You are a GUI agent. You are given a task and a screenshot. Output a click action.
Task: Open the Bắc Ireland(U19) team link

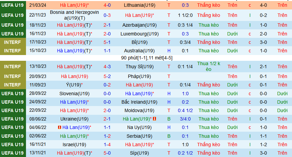click(139, 102)
